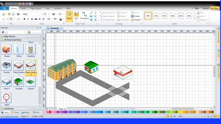The width and height of the screenshot is (221, 124).
Task: Click the font color A icon
Action: tap(61, 19)
